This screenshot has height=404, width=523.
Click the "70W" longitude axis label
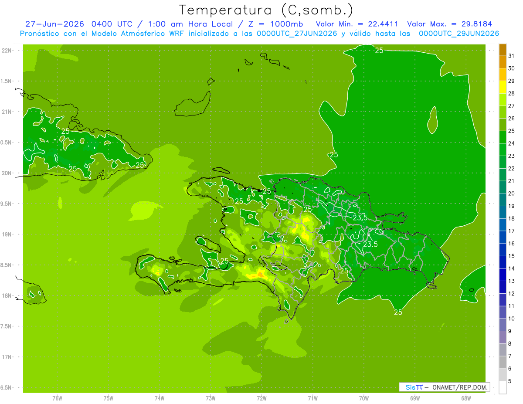(x=364, y=398)
